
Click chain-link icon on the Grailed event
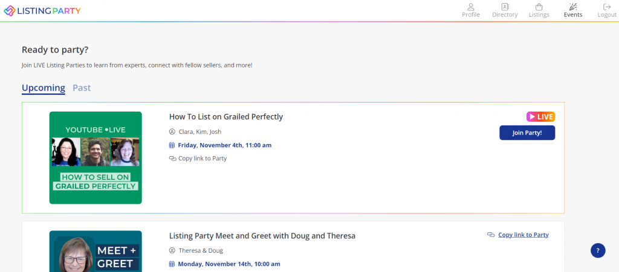click(172, 159)
